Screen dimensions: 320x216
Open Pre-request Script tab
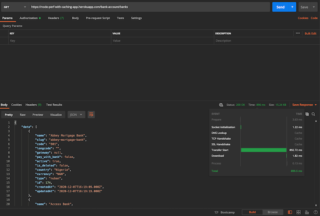point(98,18)
